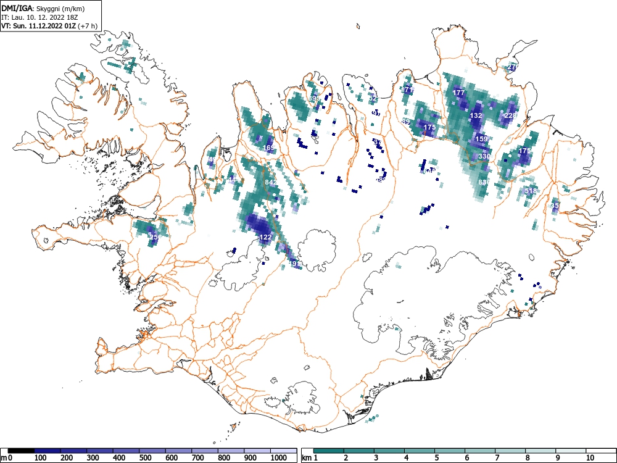Select the 2–3 km teal swatch

tap(359, 451)
